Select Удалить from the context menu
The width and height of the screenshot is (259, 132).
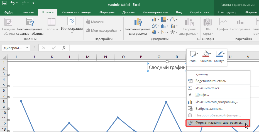pyautogui.click(x=202, y=74)
